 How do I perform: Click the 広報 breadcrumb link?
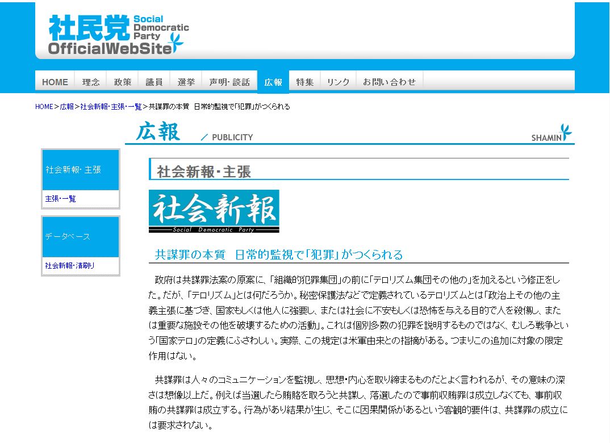click(x=67, y=107)
